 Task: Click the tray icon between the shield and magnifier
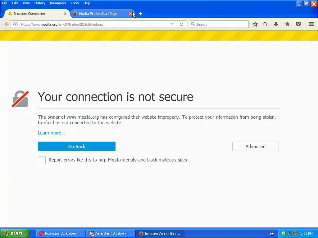289,233
